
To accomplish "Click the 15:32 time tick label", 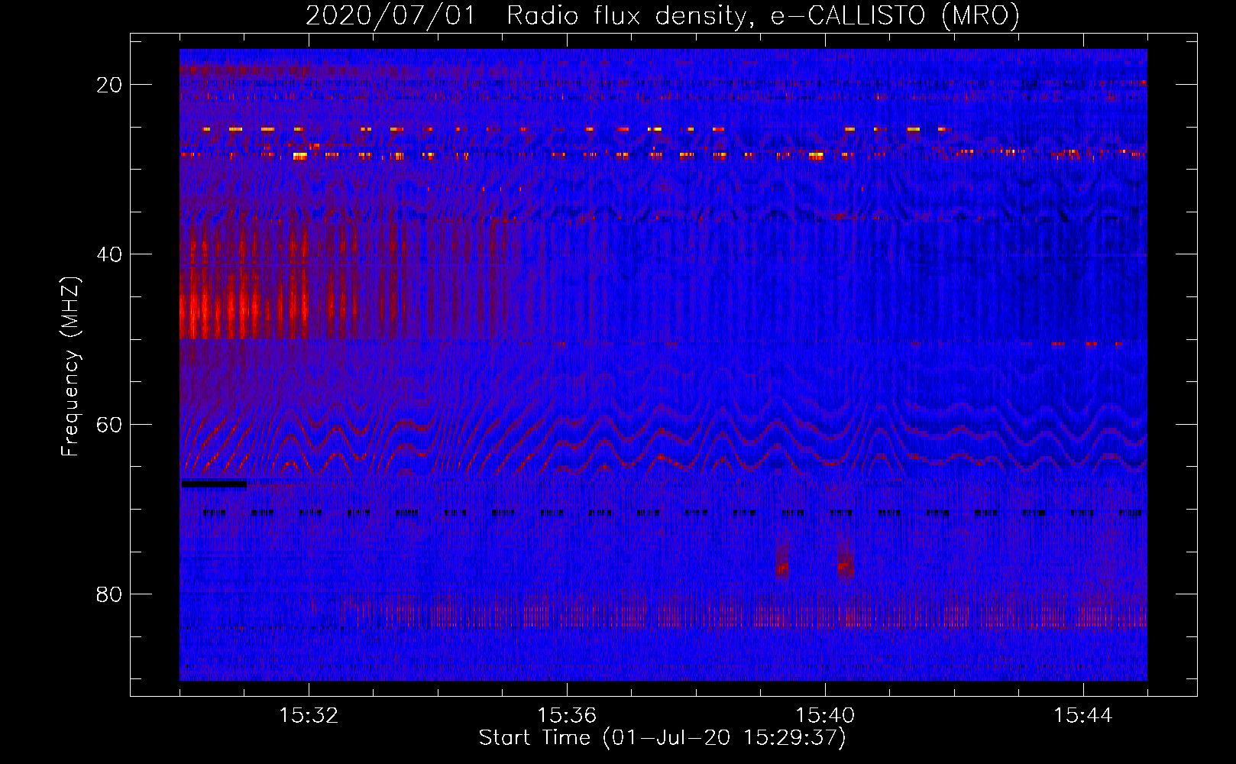I will point(309,716).
